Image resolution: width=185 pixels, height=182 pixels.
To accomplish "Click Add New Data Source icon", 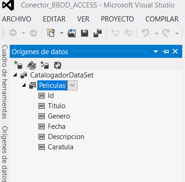I will pos(18,65).
